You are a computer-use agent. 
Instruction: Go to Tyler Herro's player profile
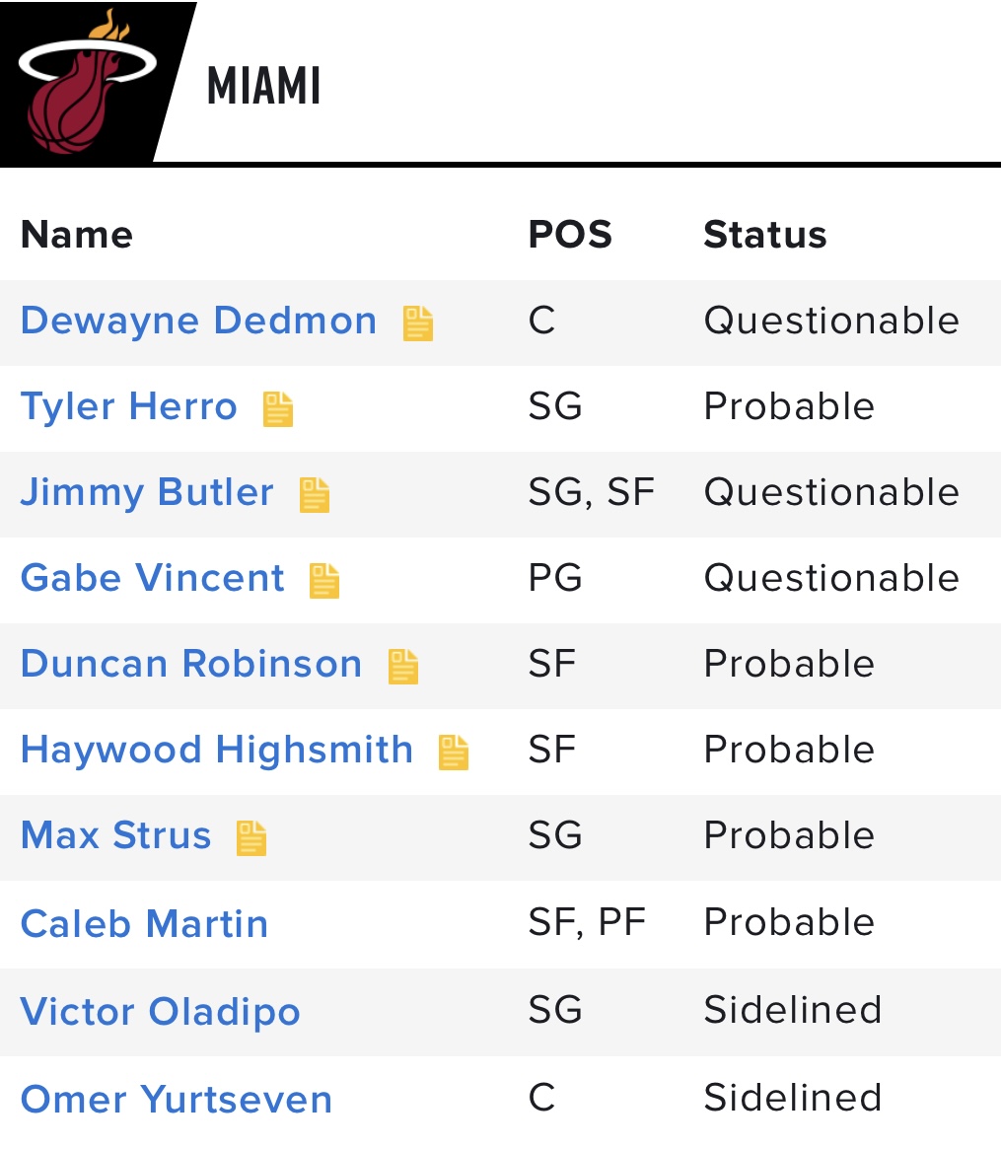129,406
